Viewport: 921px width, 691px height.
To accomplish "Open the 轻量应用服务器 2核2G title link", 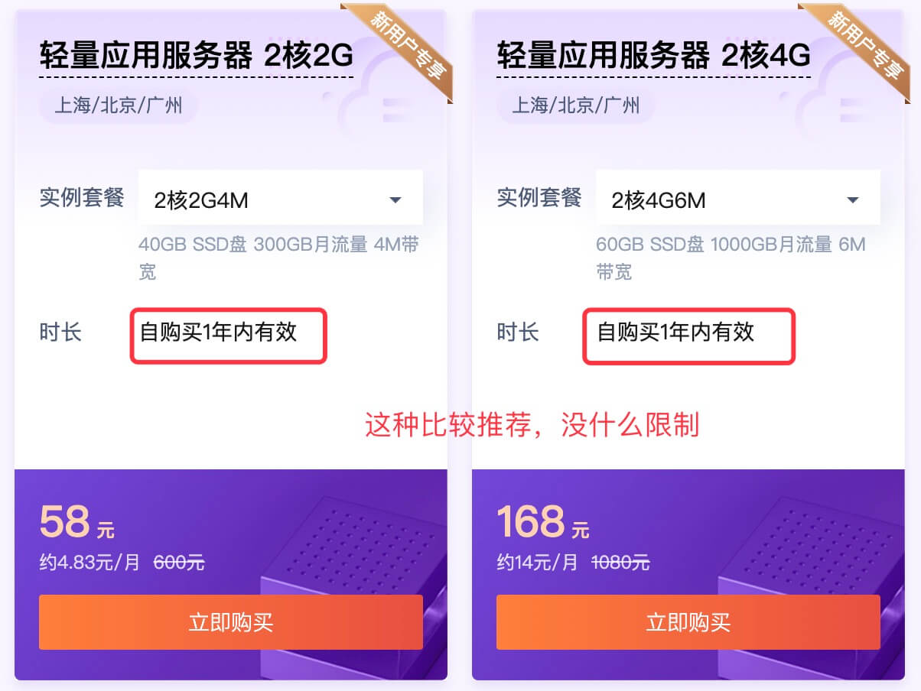I will point(196,56).
